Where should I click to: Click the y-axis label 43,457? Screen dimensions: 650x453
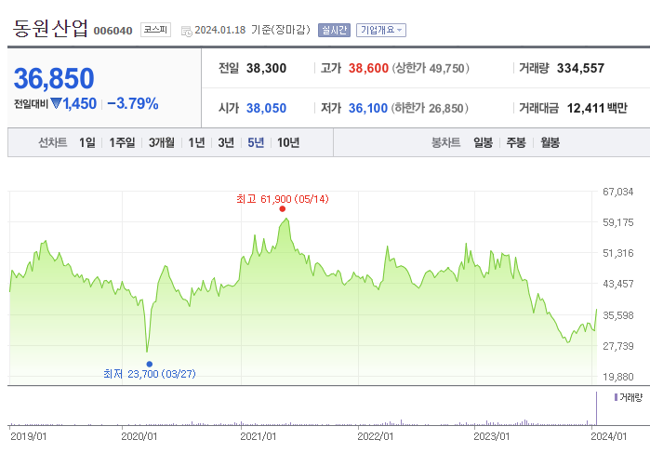click(617, 284)
